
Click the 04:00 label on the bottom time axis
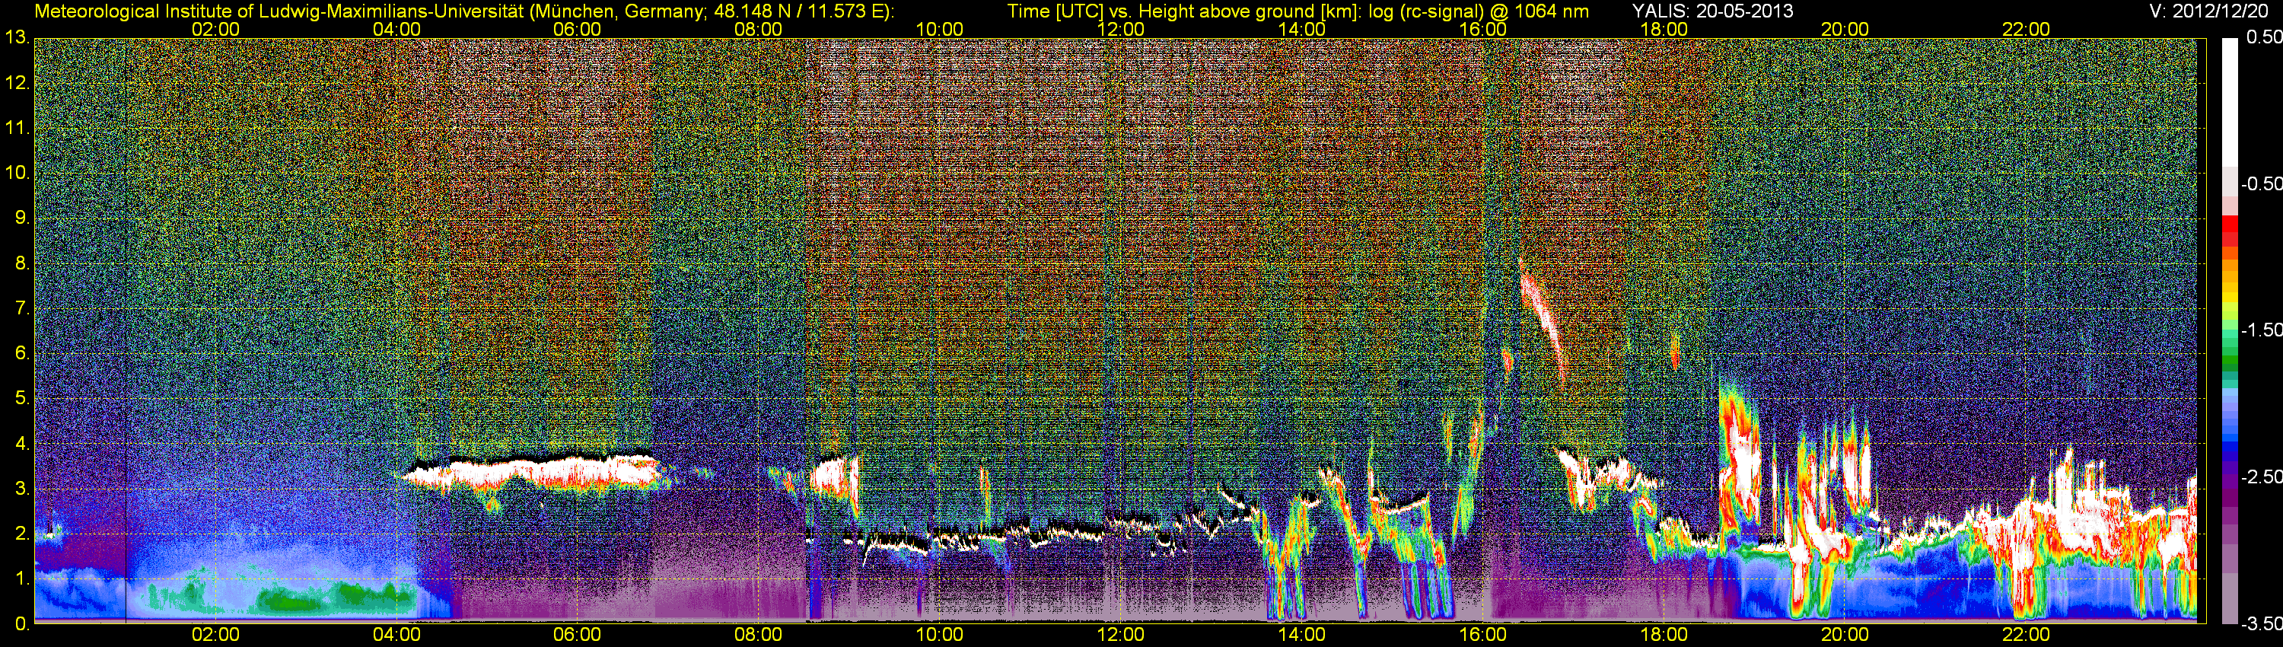[396, 636]
